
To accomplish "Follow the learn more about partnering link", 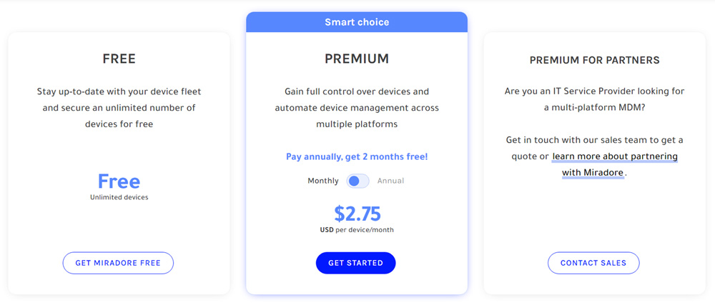I will point(614,164).
